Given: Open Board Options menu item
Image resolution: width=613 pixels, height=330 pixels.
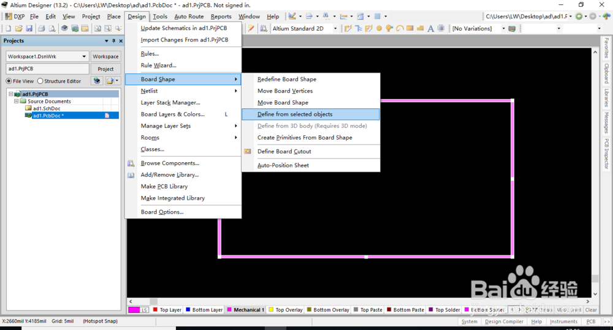Looking at the screenshot, I should tap(183, 212).
